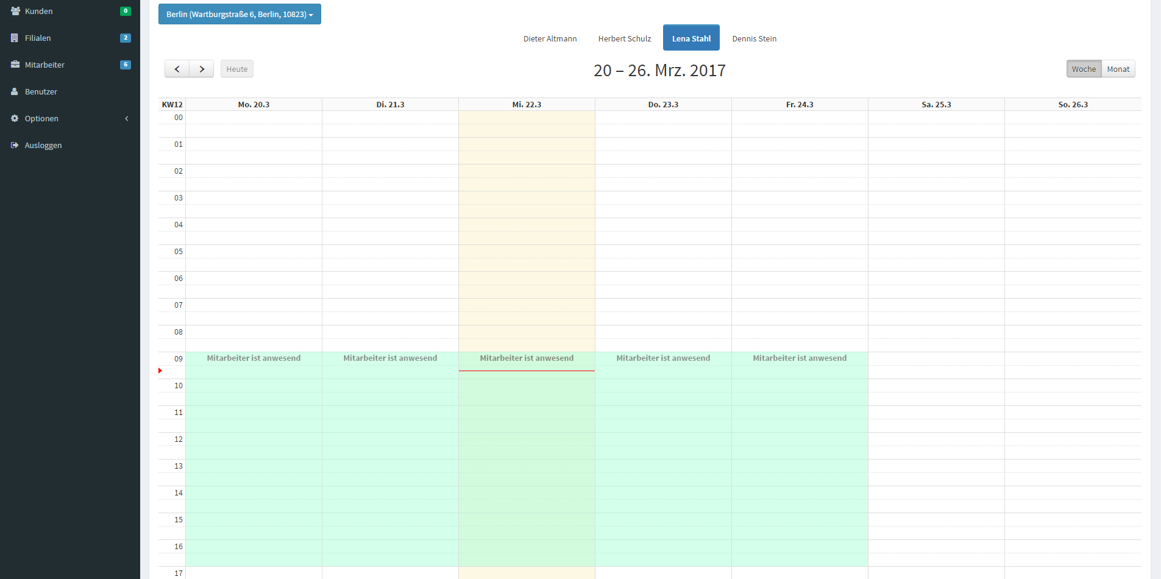Select the Dennis Stein employee tab
The image size is (1161, 579).
pos(754,38)
